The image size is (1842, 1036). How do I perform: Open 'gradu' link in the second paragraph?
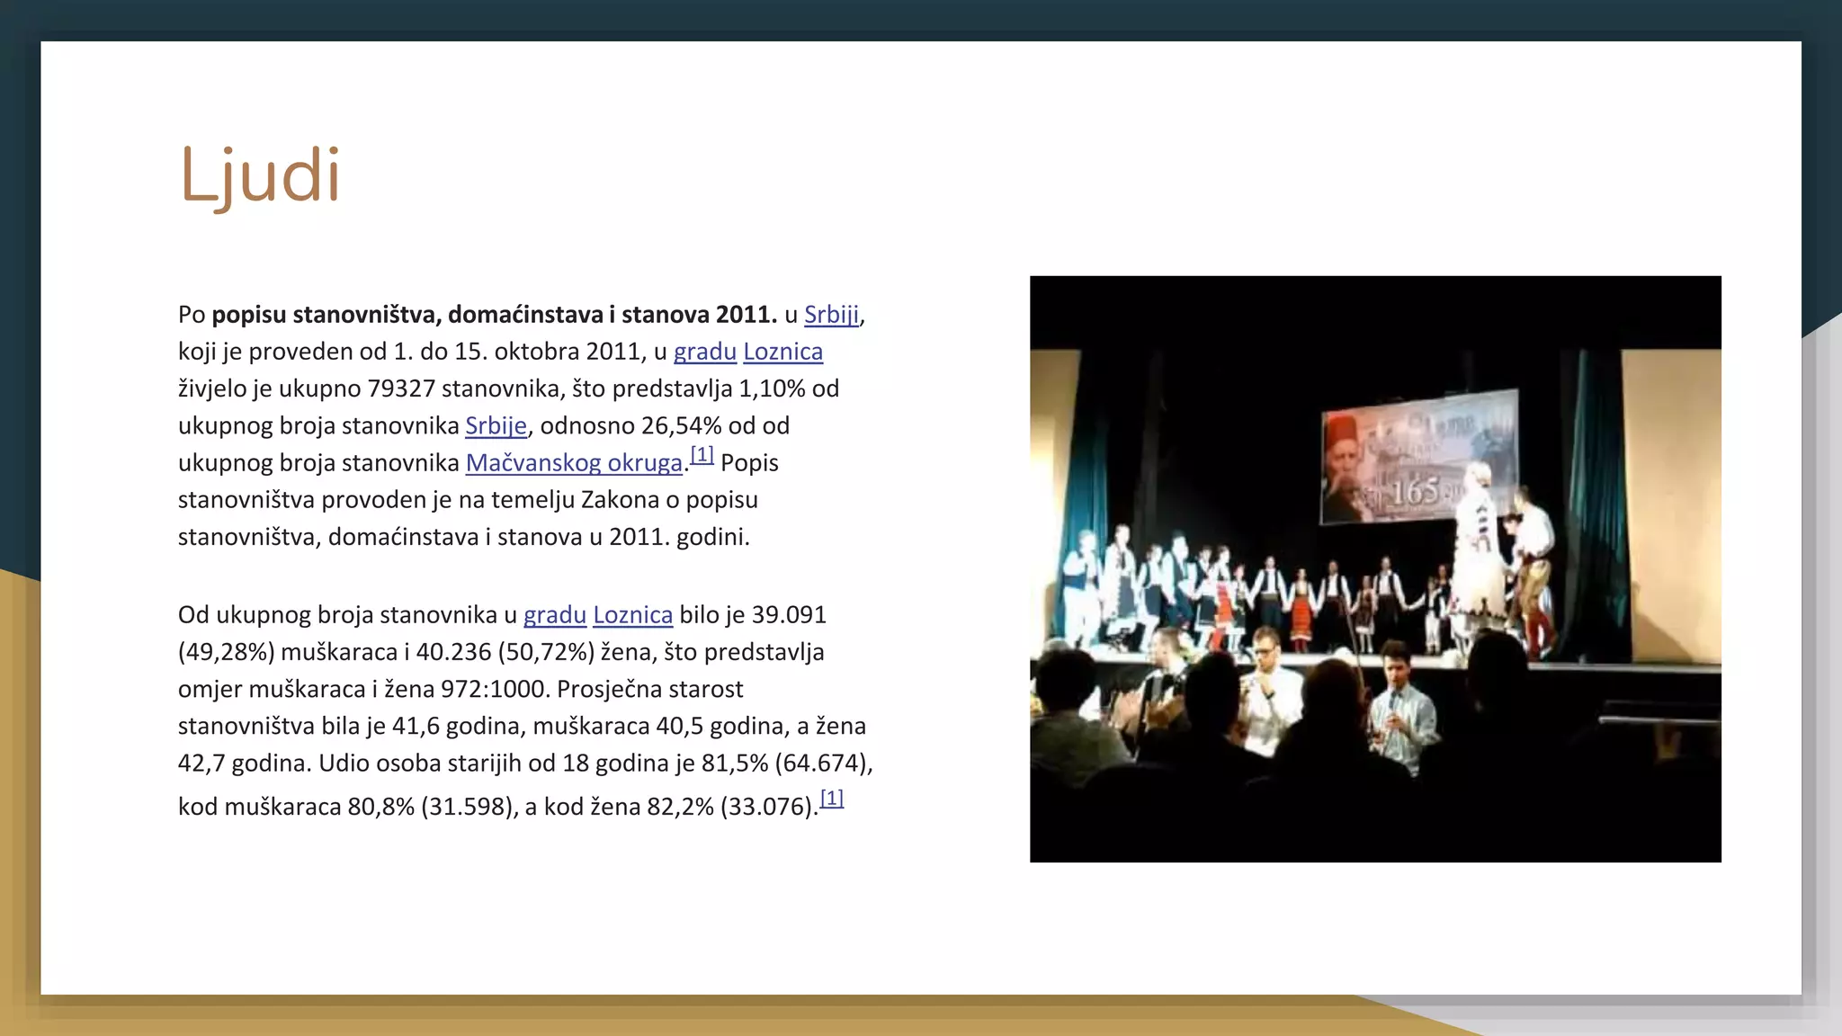554,615
